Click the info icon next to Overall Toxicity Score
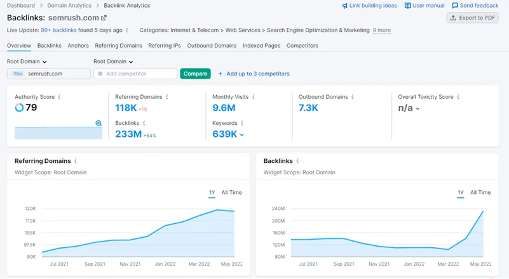Viewport: 509px width, 279px height. point(459,97)
